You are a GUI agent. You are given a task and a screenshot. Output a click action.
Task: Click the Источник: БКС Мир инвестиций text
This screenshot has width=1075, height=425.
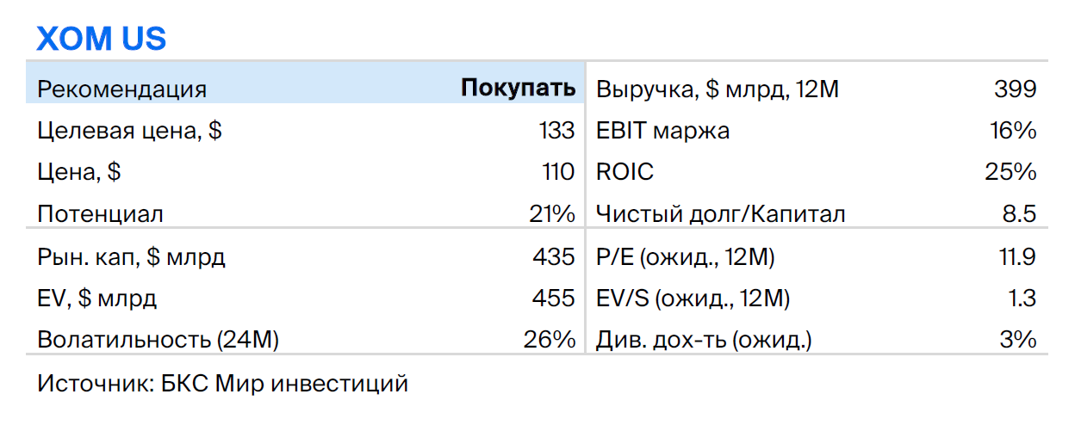[x=223, y=384]
